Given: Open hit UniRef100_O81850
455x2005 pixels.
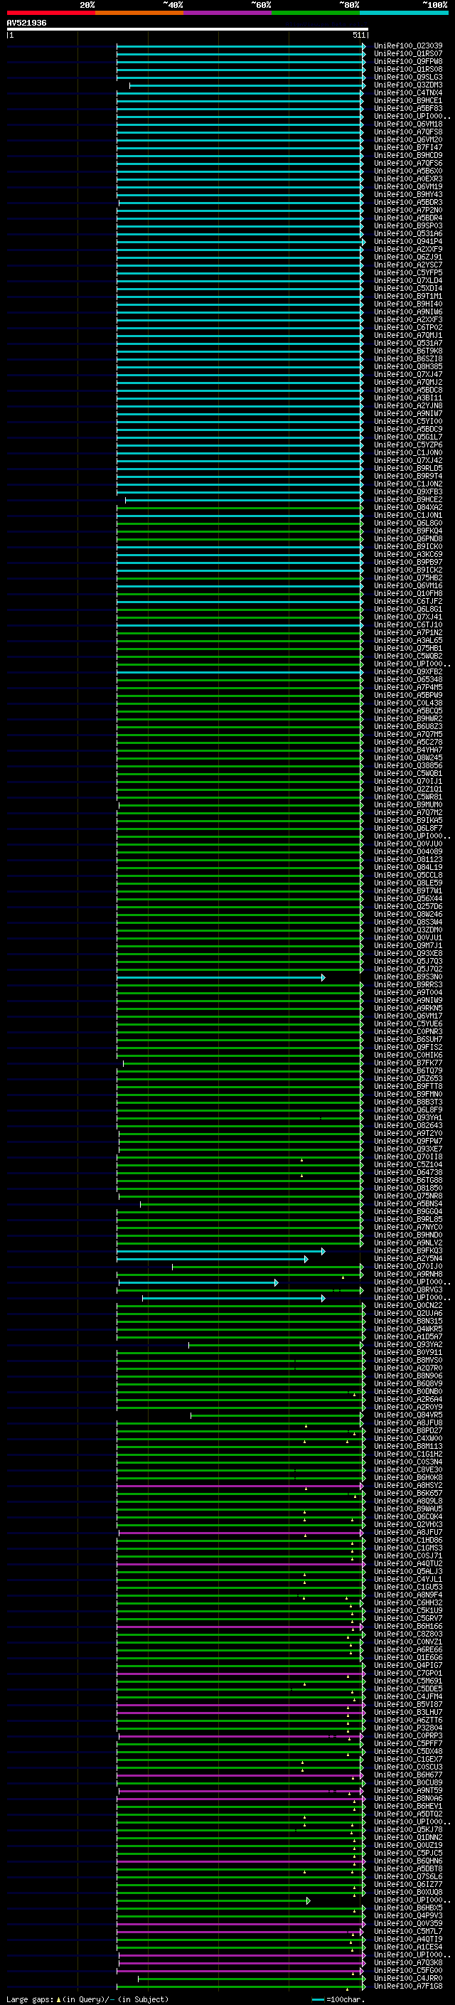Looking at the screenshot, I should click(408, 1188).
